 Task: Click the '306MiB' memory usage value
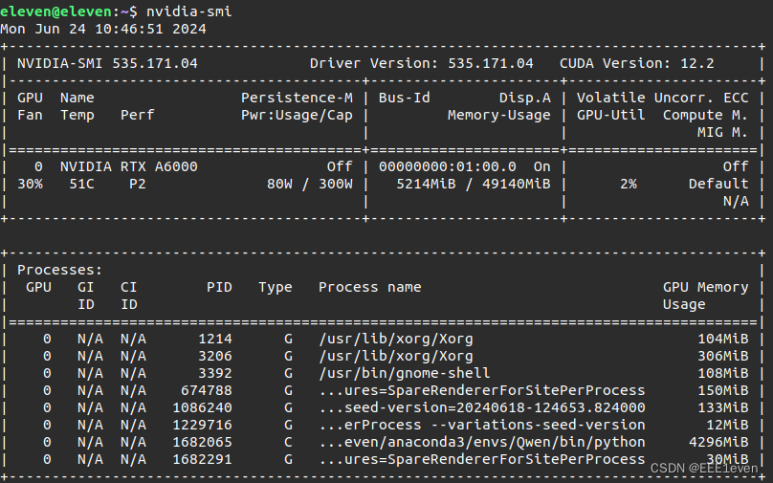pos(722,357)
